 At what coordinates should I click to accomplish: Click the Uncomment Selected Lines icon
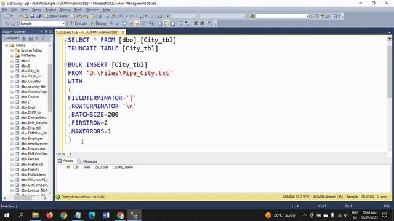(x=187, y=23)
